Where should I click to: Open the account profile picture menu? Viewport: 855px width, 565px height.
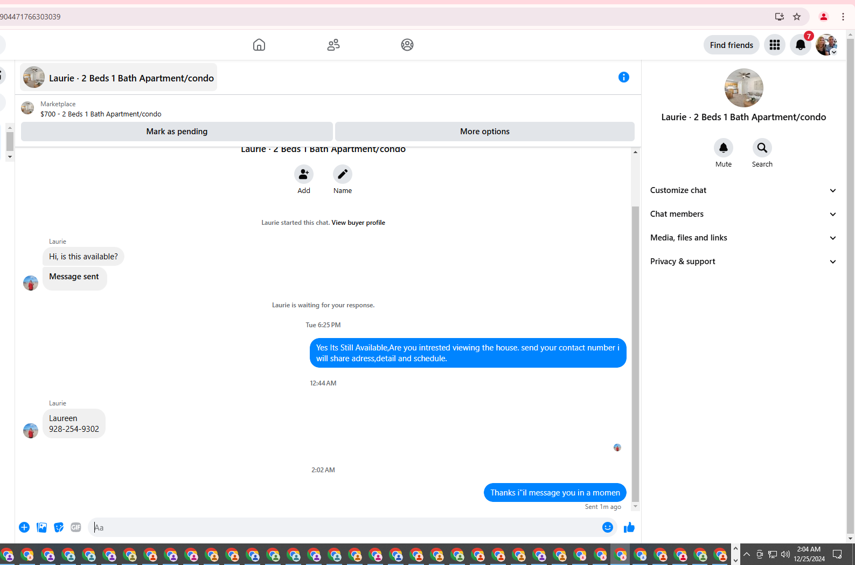(826, 45)
